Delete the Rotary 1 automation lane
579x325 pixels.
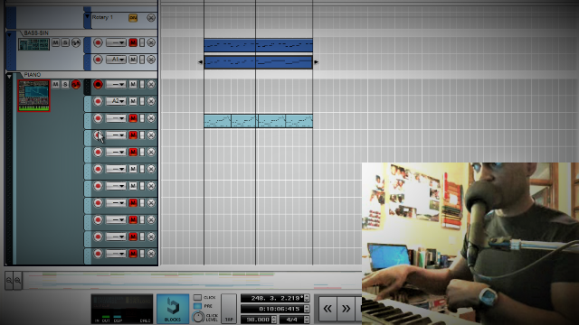pos(151,18)
